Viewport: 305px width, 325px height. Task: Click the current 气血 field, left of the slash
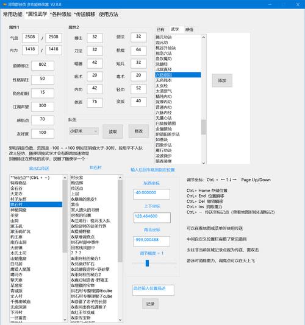(x=30, y=38)
